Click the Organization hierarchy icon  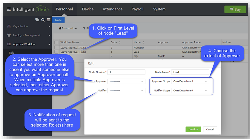(9, 26)
